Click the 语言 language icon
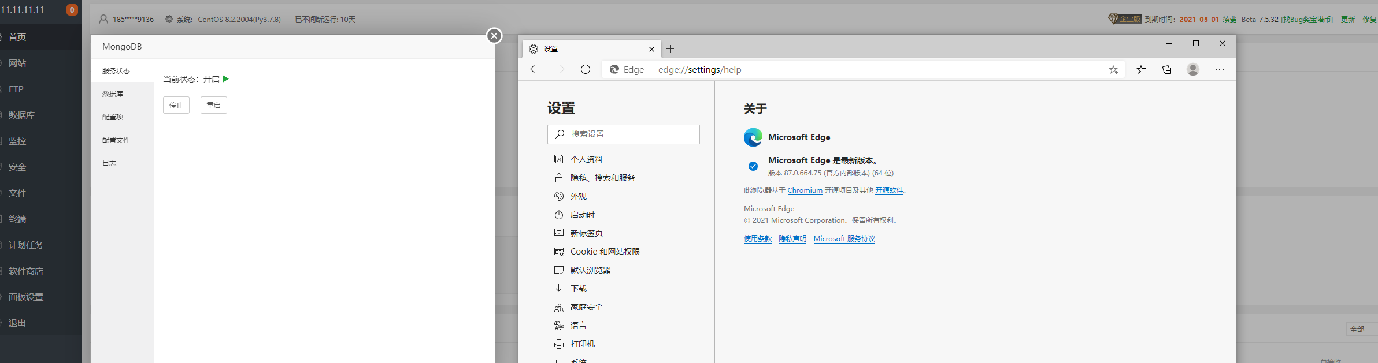Viewport: 1378px width, 363px height. click(558, 325)
